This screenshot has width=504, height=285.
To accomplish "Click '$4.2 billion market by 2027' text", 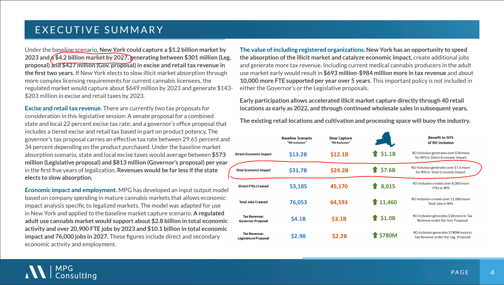I will coord(92,58).
